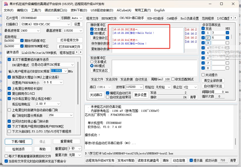
Task: Expand the 引脚数 Auto dropdown
Action: tap(81, 18)
